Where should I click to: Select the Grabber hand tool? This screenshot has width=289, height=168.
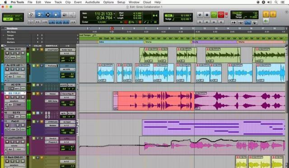point(56,14)
